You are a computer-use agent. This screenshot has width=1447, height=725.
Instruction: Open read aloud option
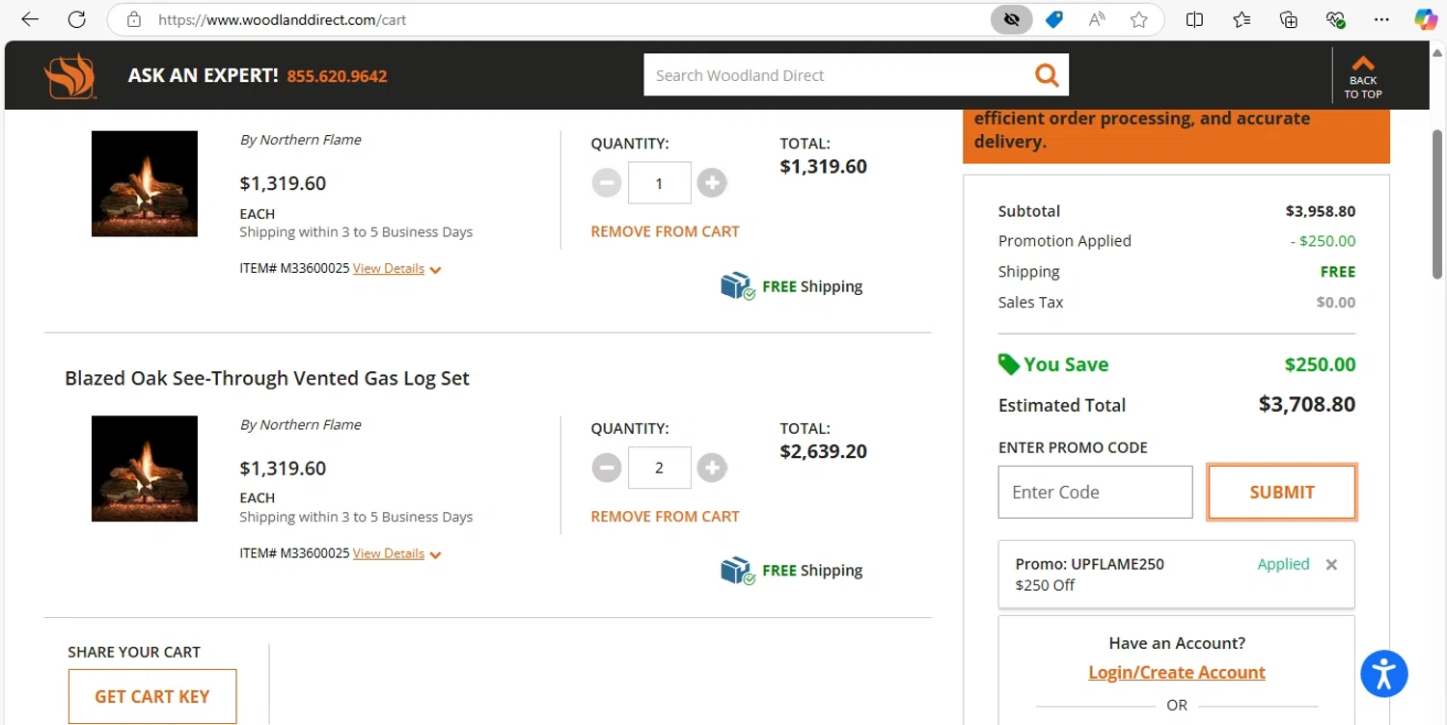(x=1097, y=19)
